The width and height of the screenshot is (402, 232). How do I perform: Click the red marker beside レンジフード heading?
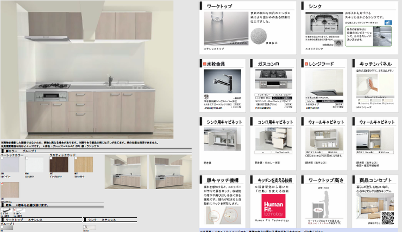pos(306,64)
